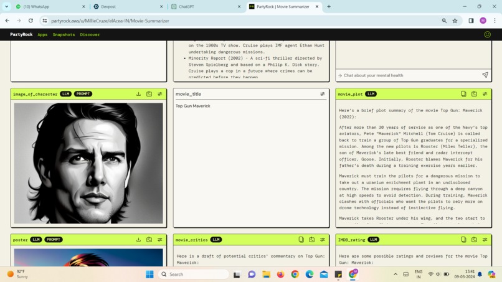Open movie_plot widget settings
The image size is (502, 282).
click(x=485, y=94)
